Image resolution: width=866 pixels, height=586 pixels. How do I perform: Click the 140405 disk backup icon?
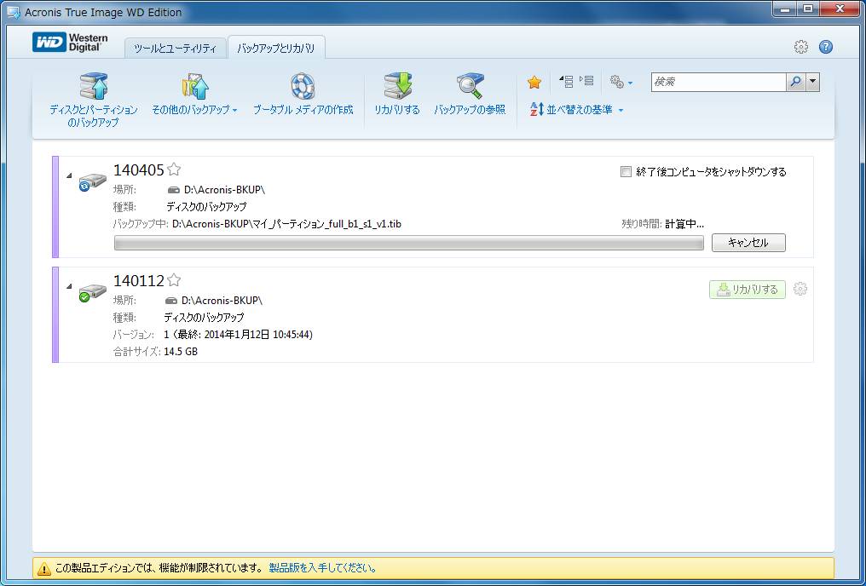[x=92, y=182]
